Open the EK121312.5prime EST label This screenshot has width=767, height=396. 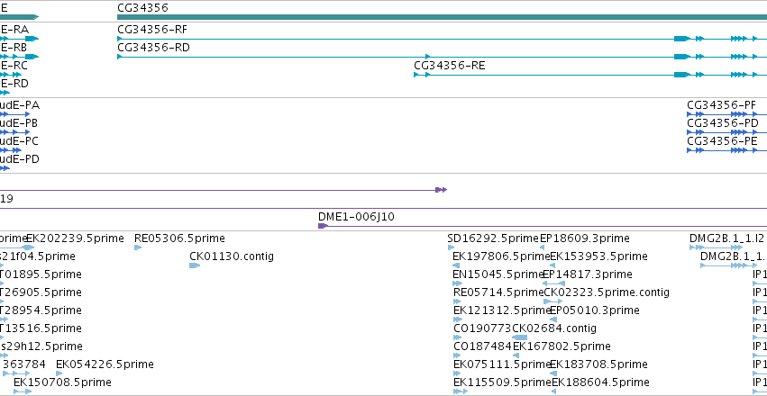(x=502, y=310)
